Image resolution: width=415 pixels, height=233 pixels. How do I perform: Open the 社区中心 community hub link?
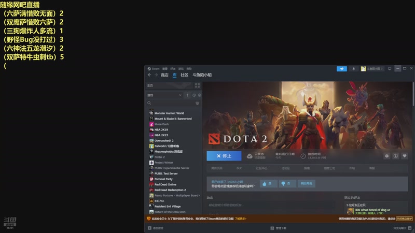click(261, 168)
